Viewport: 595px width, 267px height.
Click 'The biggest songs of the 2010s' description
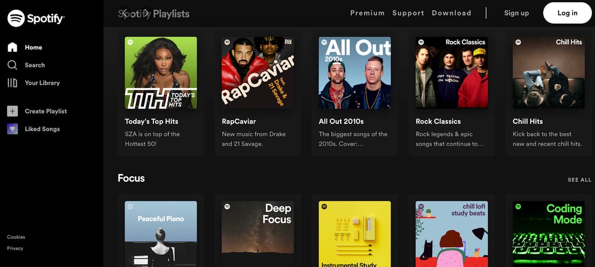353,139
